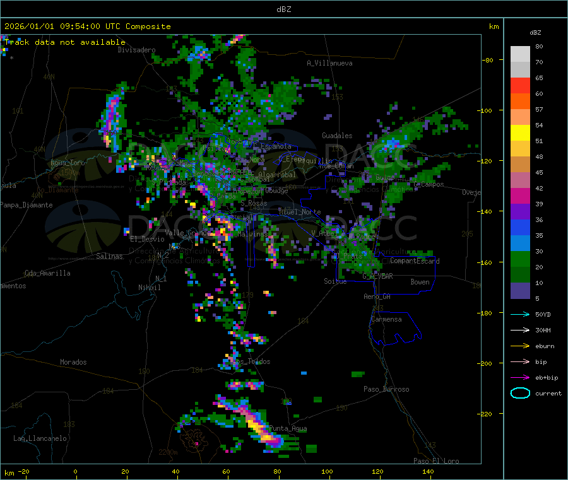Click the 30HM white arrow legend icon

(520, 330)
